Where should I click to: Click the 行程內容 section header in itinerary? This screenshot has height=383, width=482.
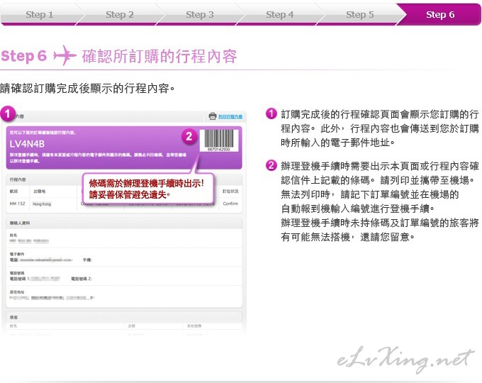(18, 179)
